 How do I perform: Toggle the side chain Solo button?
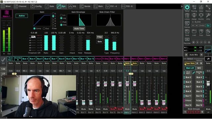coord(100,42)
